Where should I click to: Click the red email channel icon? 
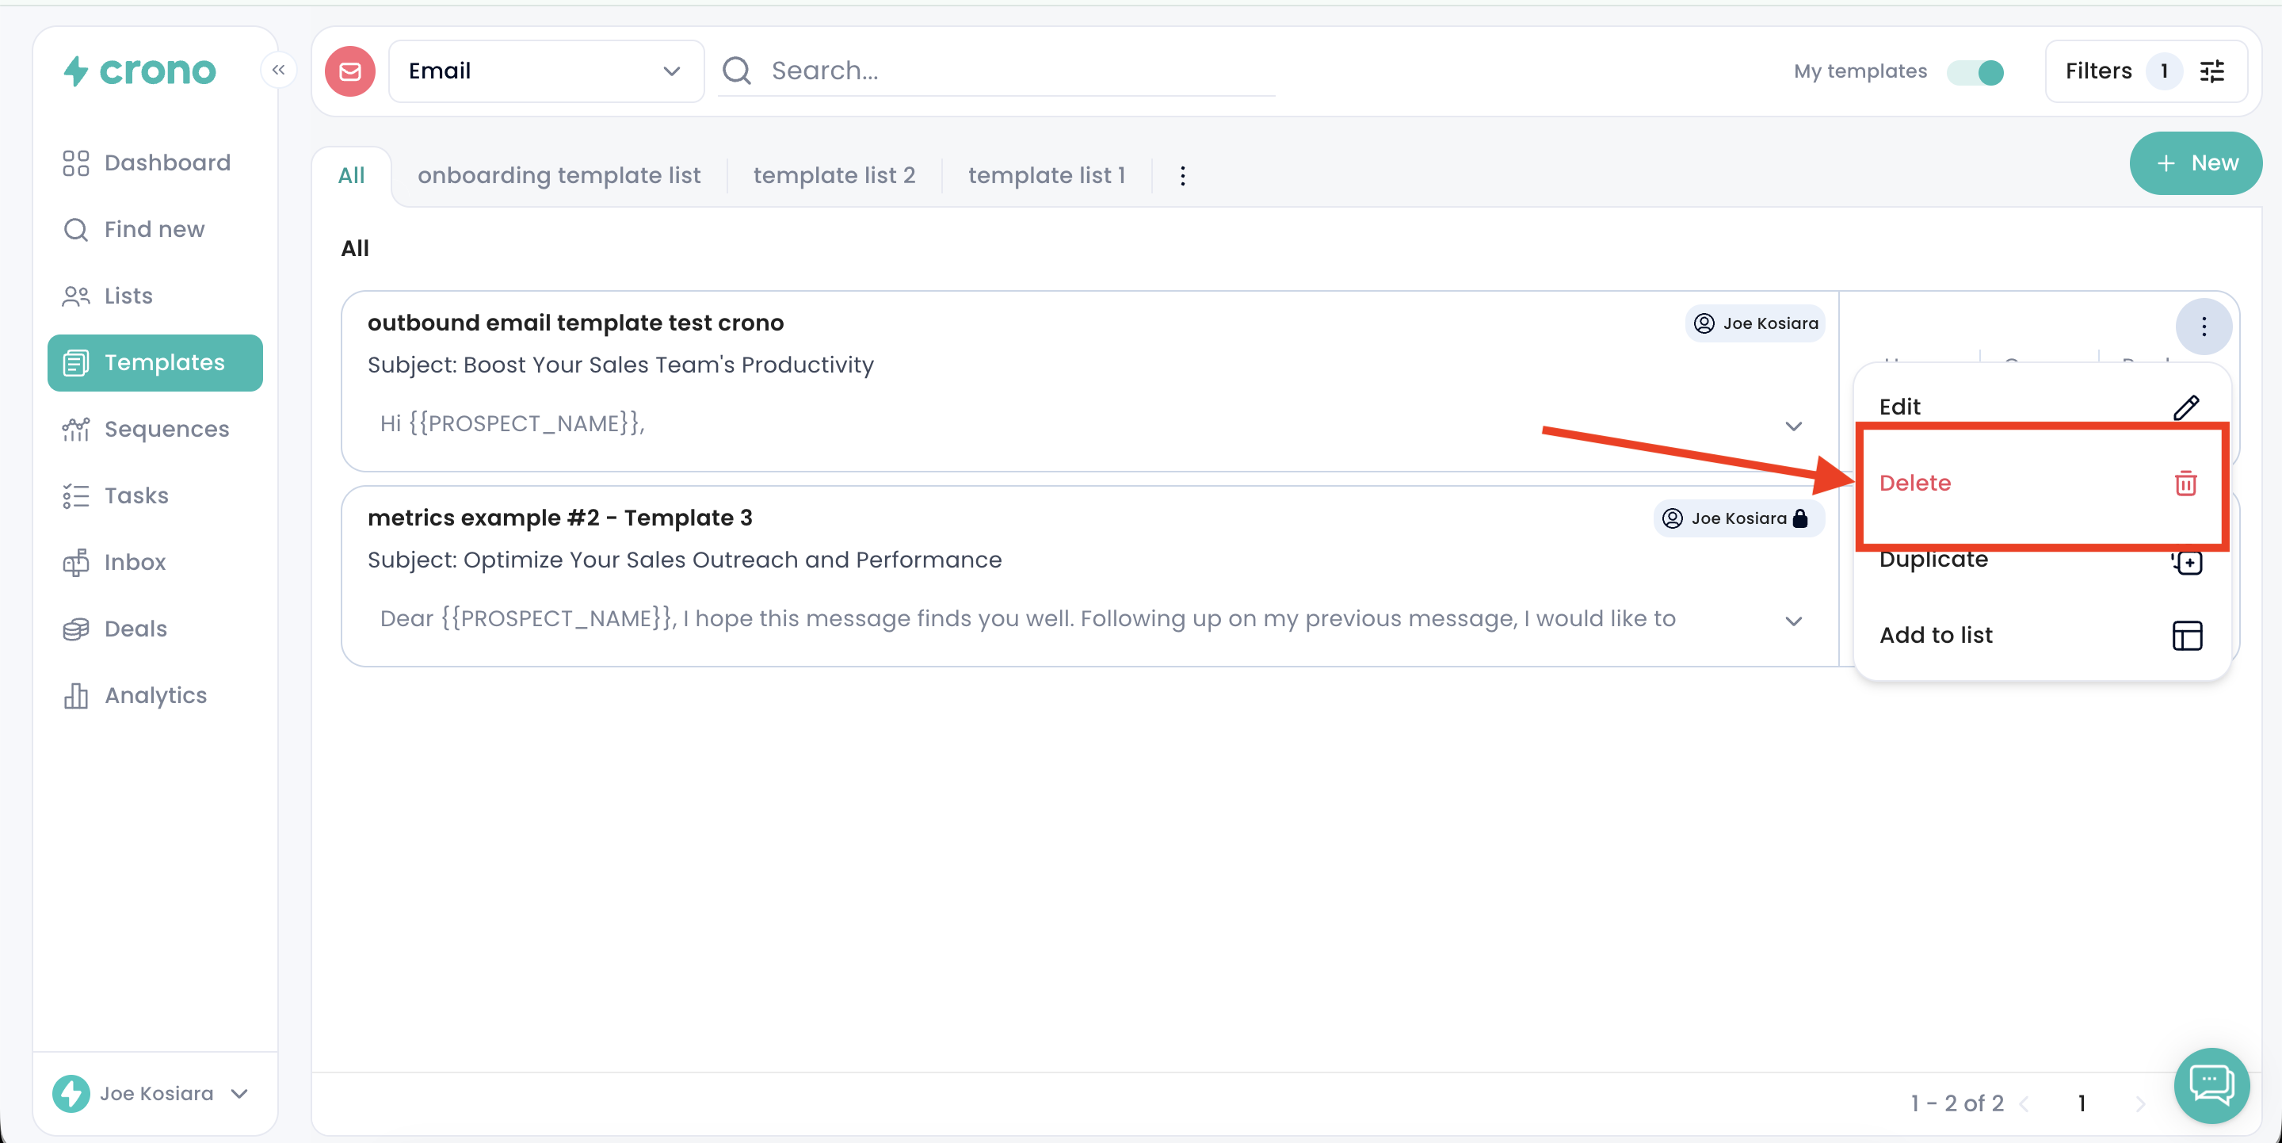pos(350,71)
